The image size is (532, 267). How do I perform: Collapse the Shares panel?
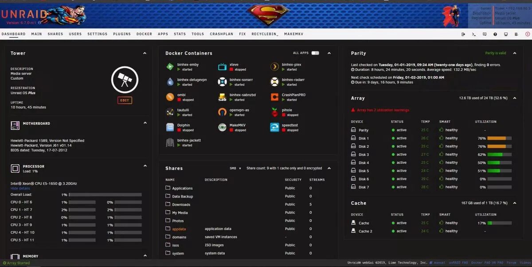coord(329,168)
